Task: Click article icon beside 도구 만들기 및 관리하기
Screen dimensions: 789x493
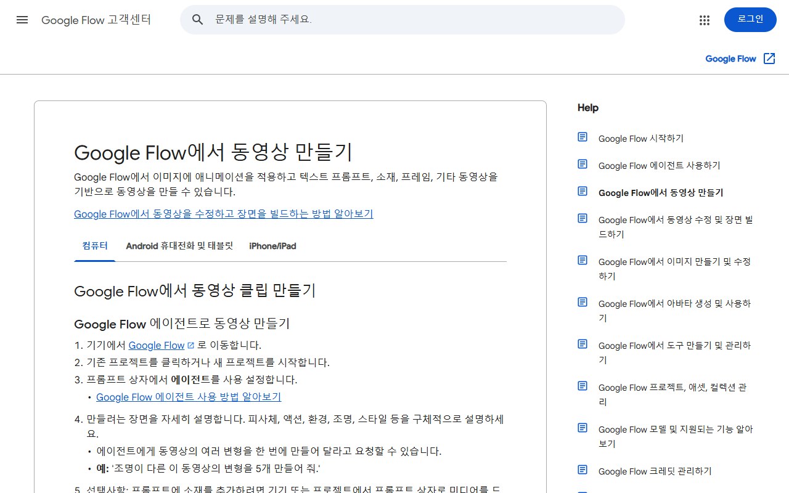Action: coord(583,344)
